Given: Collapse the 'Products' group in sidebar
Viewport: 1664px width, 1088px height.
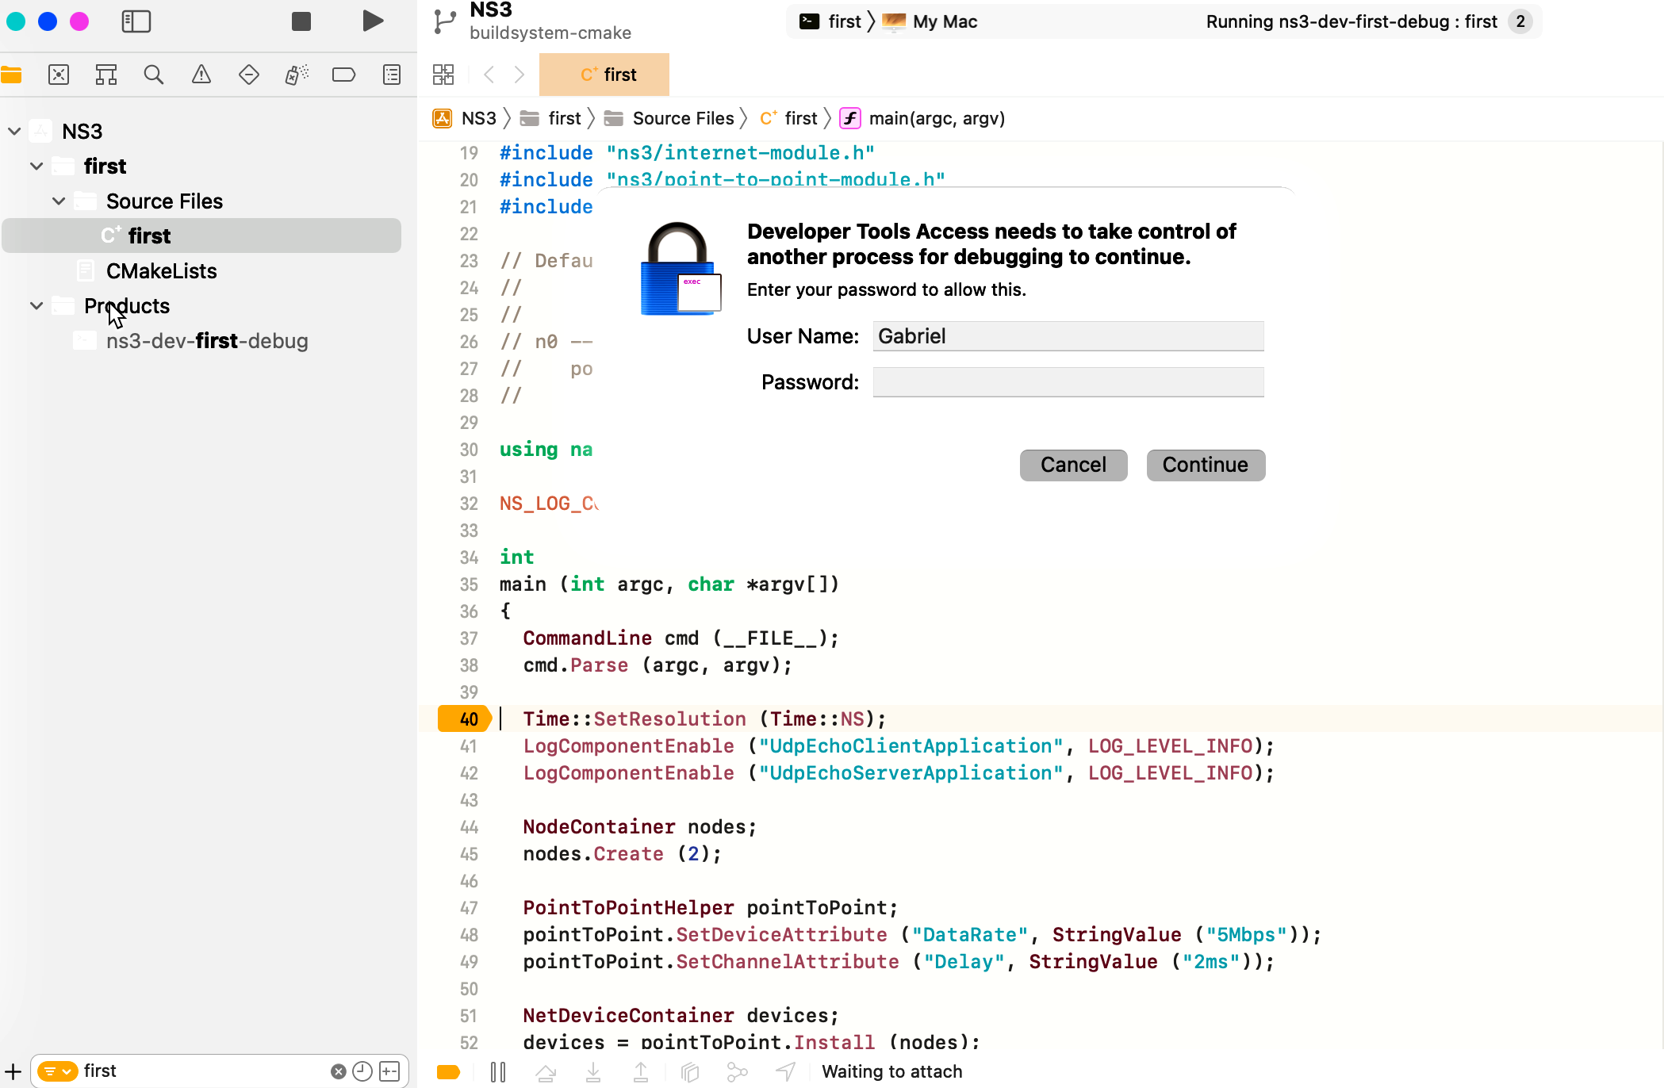Looking at the screenshot, I should click(x=36, y=306).
